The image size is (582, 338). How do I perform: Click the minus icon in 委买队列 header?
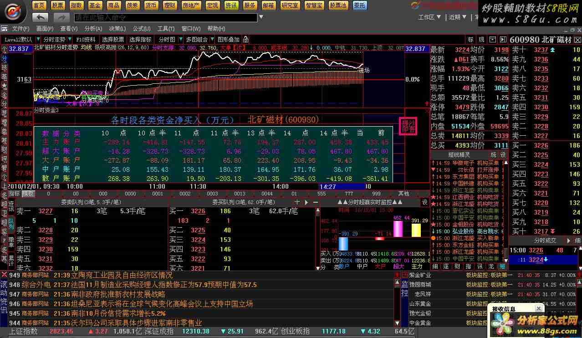pyautogui.click(x=315, y=202)
